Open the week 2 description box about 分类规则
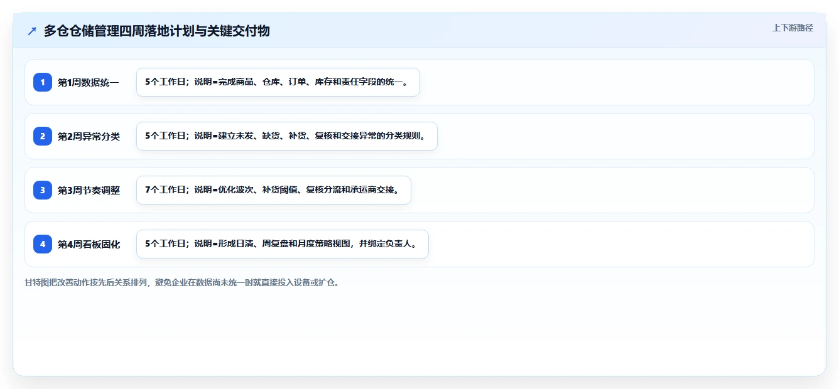This screenshot has width=839, height=389. (286, 136)
